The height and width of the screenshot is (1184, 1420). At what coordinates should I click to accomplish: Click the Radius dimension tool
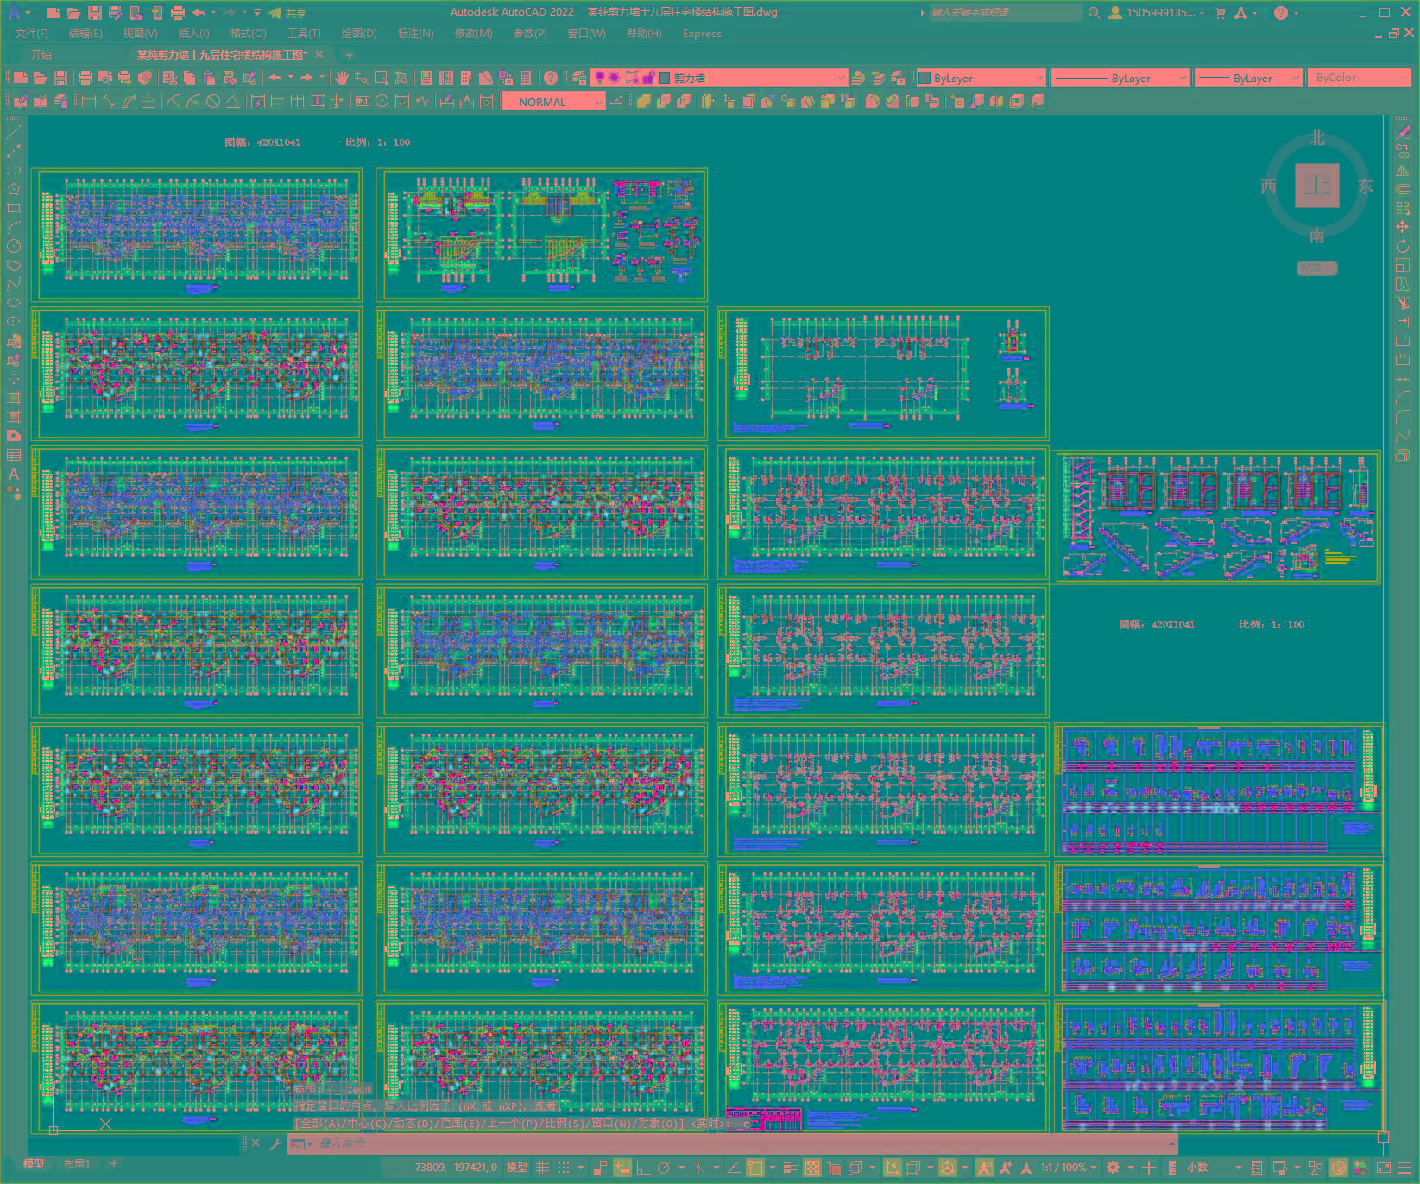pyautogui.click(x=174, y=101)
